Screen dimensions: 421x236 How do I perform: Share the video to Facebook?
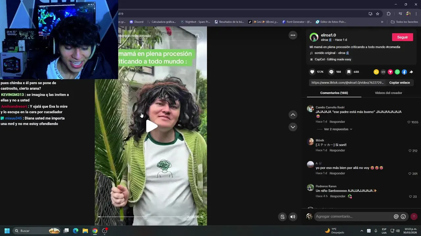[x=404, y=72]
